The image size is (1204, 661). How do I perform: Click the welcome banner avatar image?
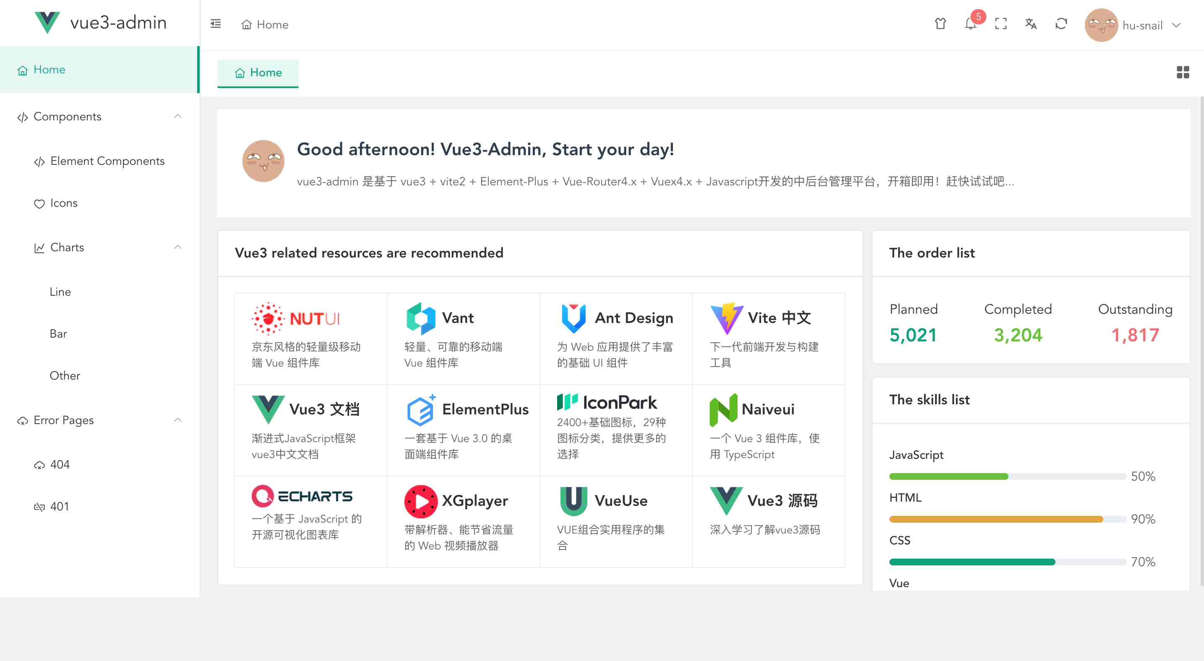click(263, 161)
